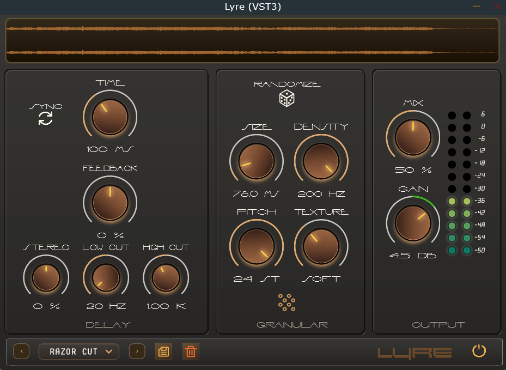Click the Pitch knob
The height and width of the screenshot is (370, 506).
[x=257, y=246]
